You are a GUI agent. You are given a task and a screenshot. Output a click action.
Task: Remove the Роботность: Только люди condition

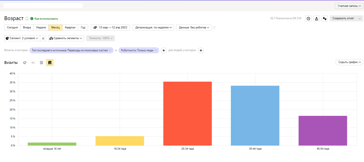click(156, 50)
